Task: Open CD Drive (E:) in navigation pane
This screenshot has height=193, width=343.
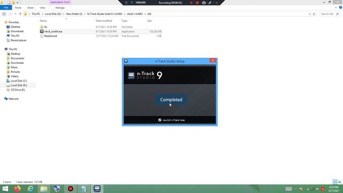Action: coord(18,90)
